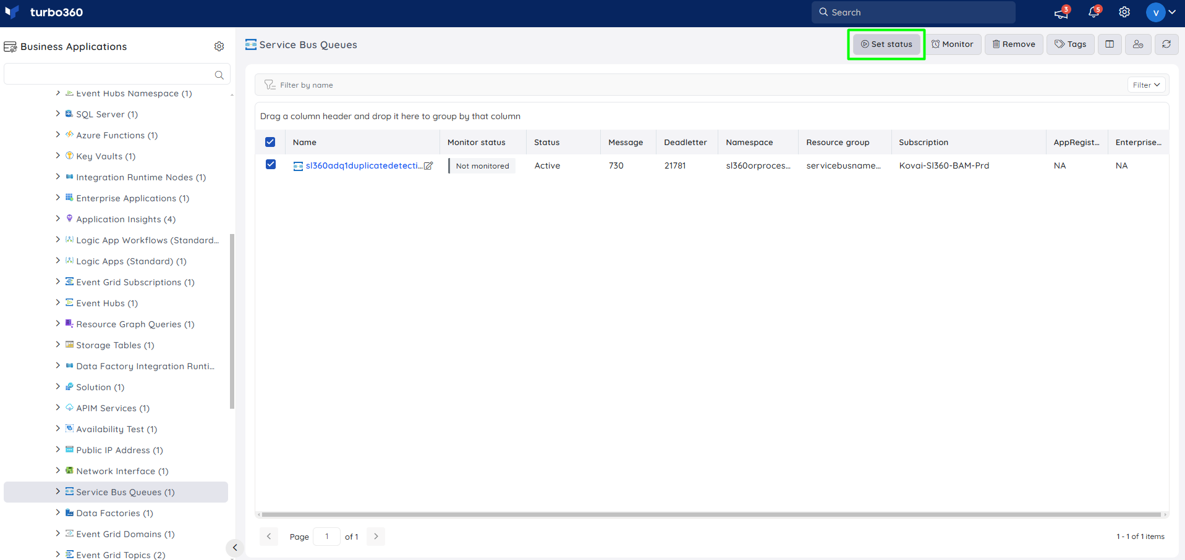Expand the Event Grid Topics node
This screenshot has width=1185, height=560.
tap(58, 554)
